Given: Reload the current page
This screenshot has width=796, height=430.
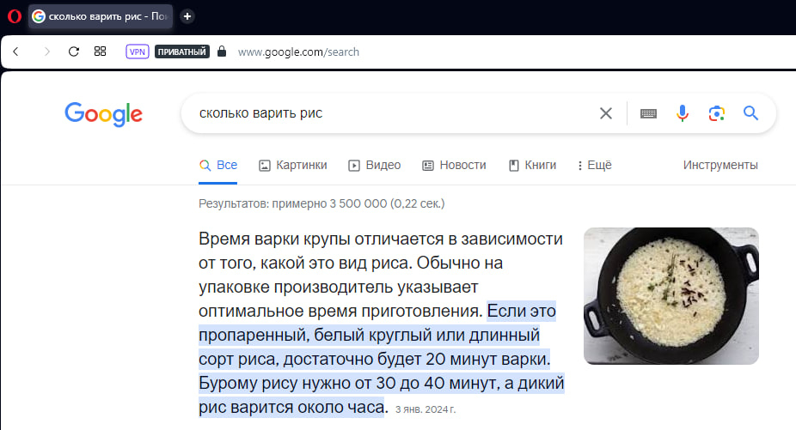Looking at the screenshot, I should point(74,51).
